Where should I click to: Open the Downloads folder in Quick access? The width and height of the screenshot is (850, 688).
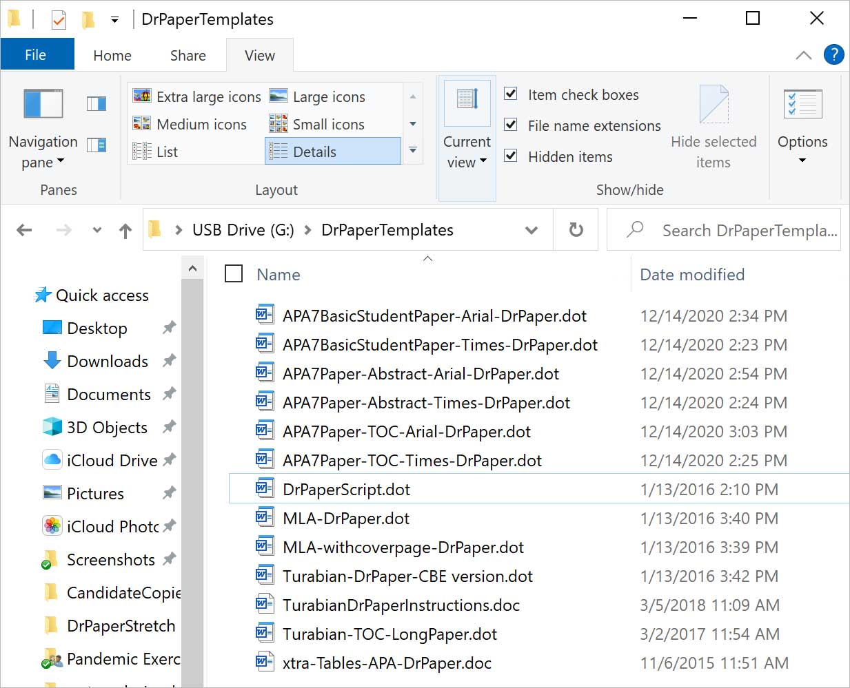pyautogui.click(x=107, y=362)
